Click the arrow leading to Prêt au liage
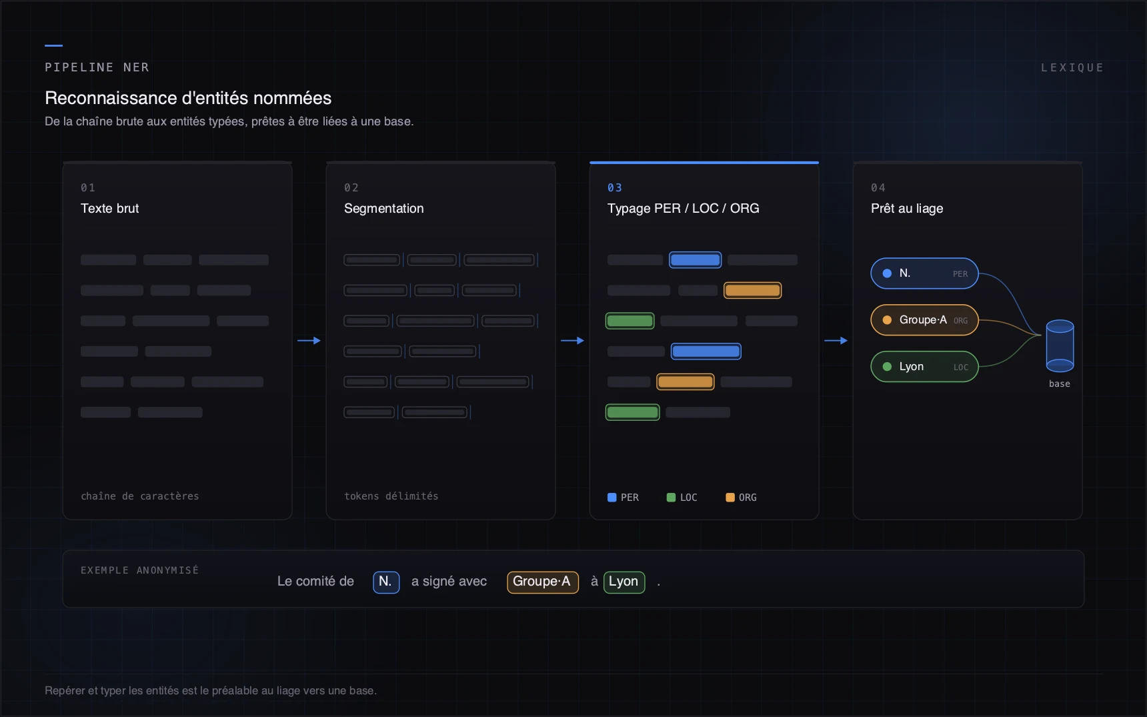The image size is (1147, 717). [x=836, y=341]
